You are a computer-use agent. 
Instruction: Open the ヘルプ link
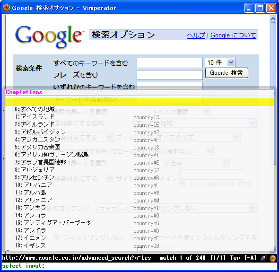(x=196, y=35)
